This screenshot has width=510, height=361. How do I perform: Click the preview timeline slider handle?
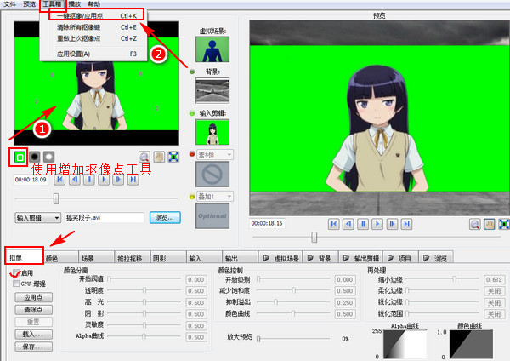pyautogui.click(x=314, y=237)
